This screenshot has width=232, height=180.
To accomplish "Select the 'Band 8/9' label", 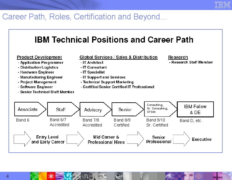I will 122,120.
